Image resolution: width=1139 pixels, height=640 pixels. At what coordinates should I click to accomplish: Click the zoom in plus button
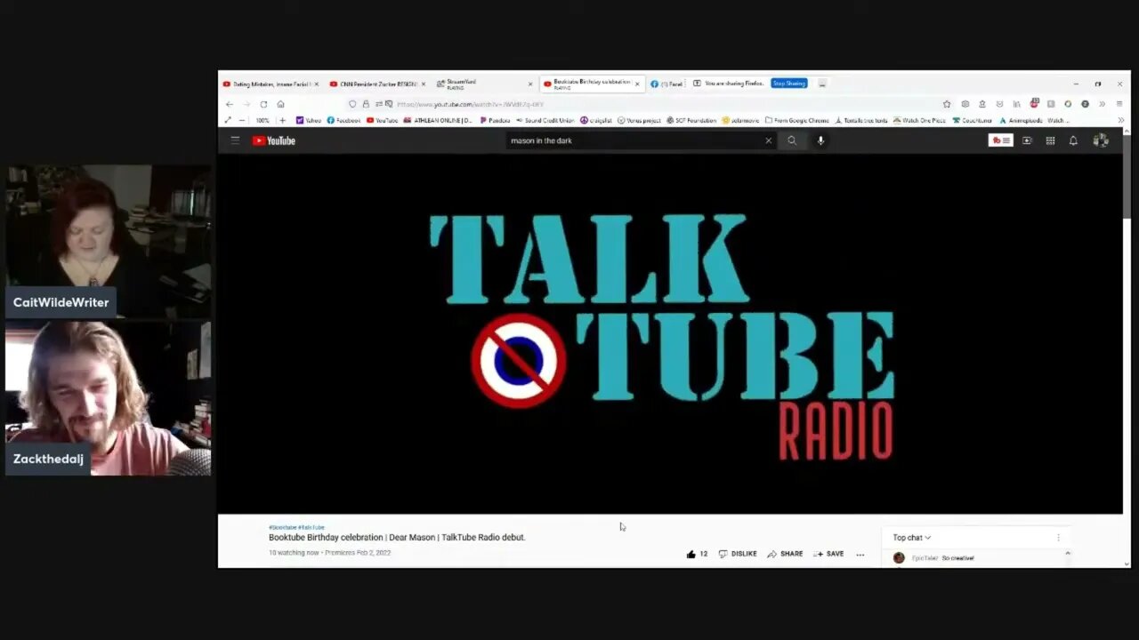tap(283, 120)
